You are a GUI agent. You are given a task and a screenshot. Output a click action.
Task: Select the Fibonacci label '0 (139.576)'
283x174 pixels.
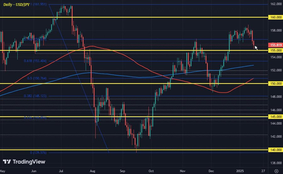38,153
